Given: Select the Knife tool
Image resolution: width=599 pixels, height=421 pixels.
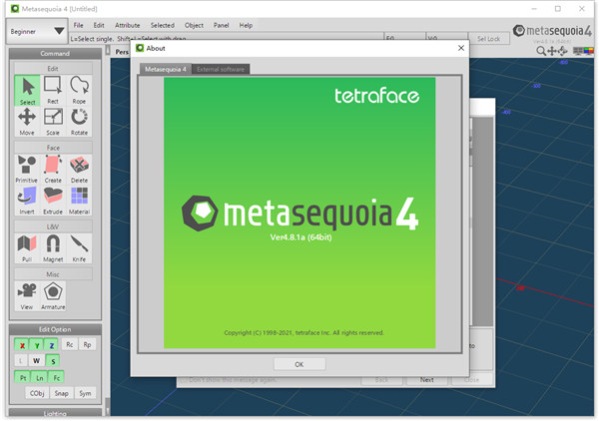Looking at the screenshot, I should [x=79, y=248].
